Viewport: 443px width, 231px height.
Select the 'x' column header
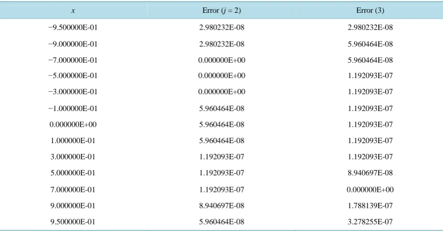click(73, 11)
